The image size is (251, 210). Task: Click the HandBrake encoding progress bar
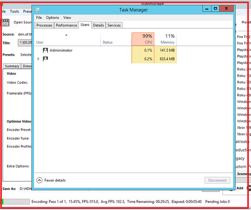click(x=16, y=201)
